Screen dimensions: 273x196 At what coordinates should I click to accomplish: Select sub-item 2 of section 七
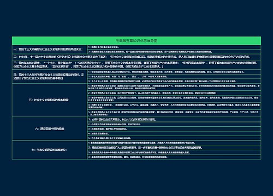(174, 148)
